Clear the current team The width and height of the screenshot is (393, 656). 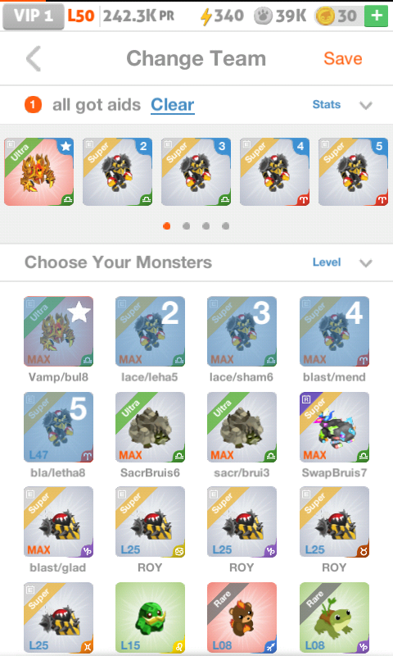coord(173,105)
